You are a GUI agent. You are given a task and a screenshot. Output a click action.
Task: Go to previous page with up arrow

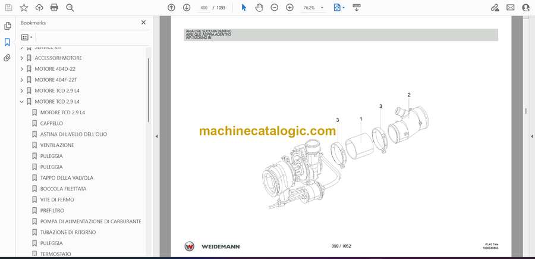(x=171, y=8)
